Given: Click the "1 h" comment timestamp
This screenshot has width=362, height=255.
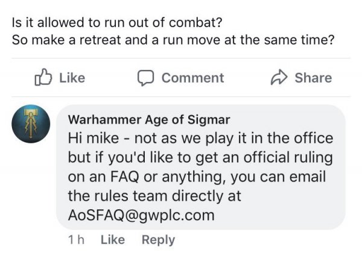Looking at the screenshot, I should pos(76,239).
